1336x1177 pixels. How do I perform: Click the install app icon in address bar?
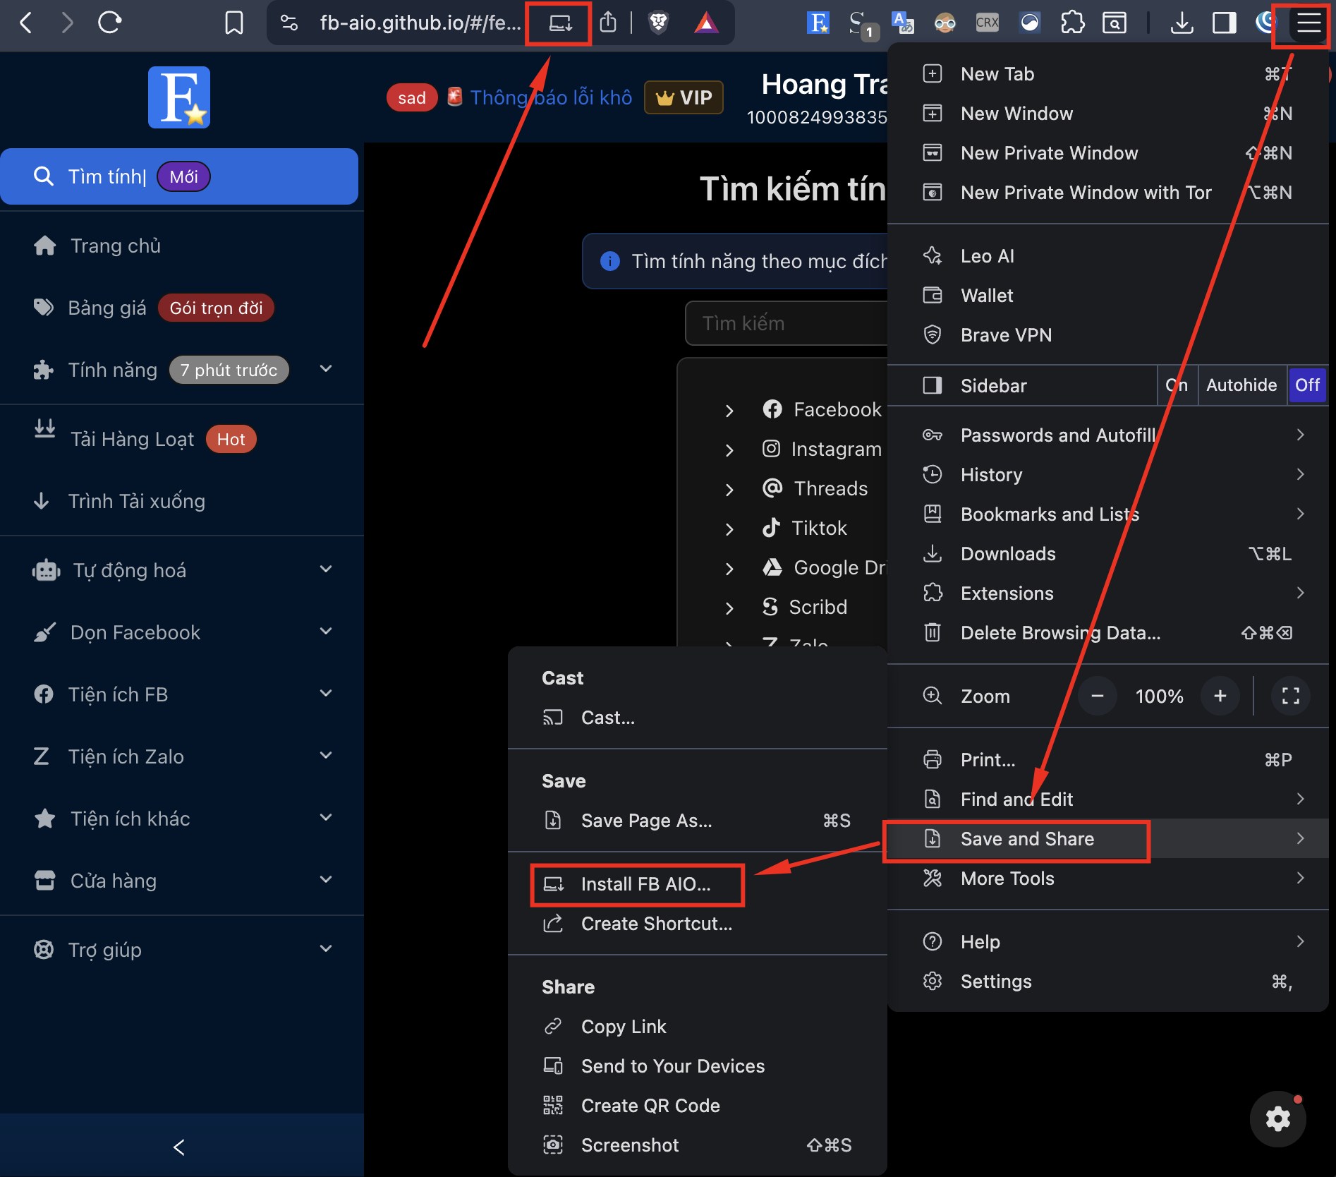[560, 23]
